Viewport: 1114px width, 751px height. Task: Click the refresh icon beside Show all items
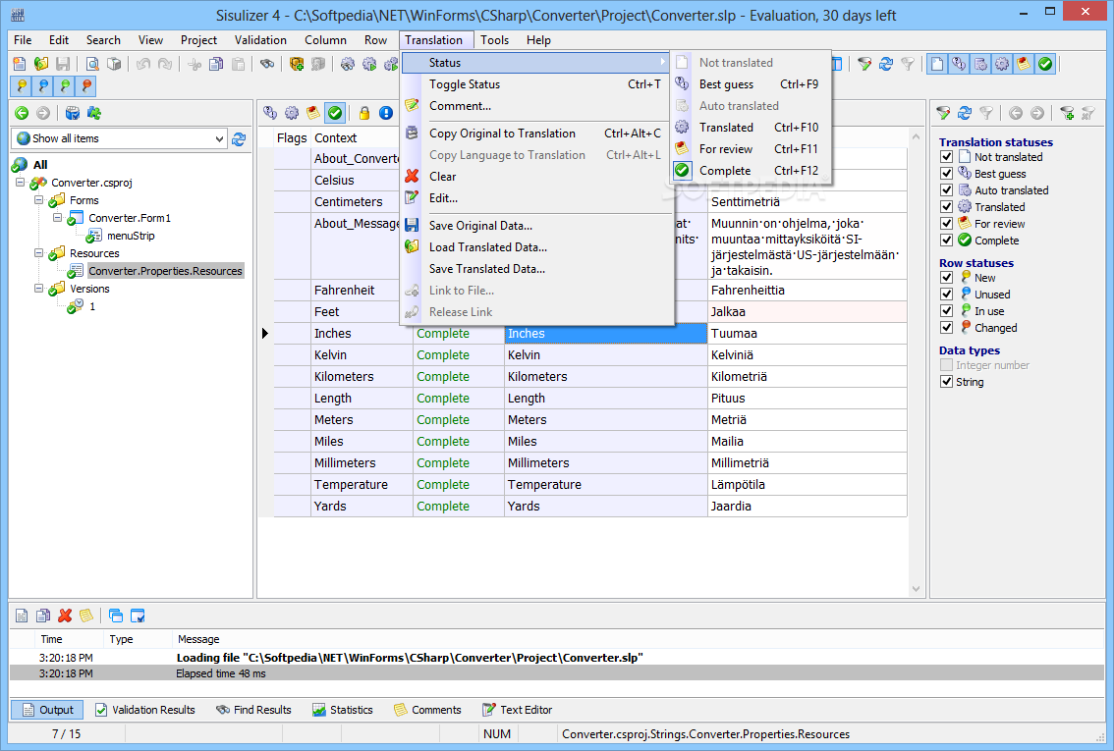point(239,138)
